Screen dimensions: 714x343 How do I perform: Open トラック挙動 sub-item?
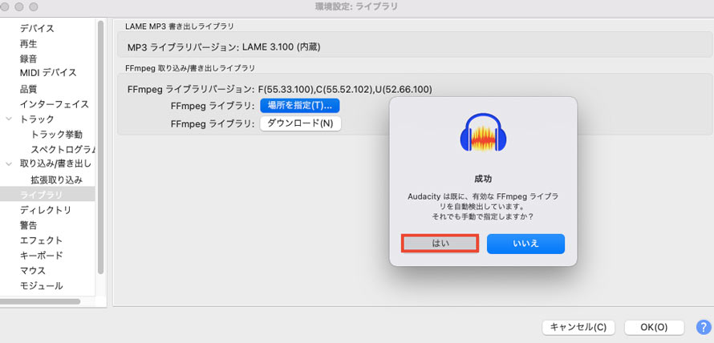(56, 135)
